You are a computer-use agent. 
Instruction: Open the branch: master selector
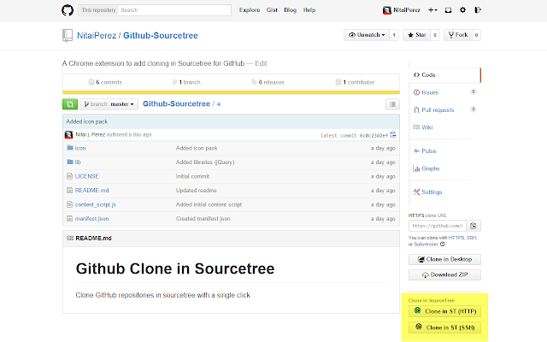tap(109, 104)
